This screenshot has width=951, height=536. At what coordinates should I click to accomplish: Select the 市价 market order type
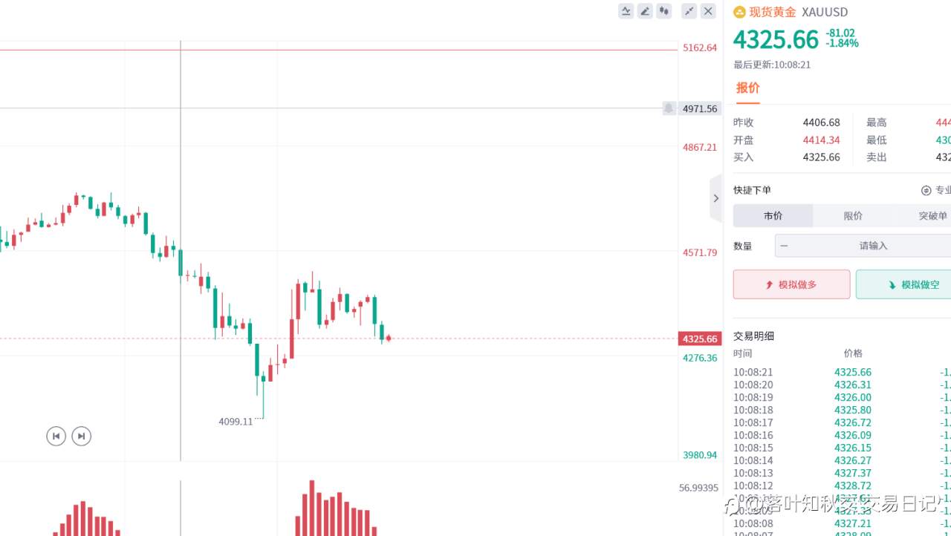pyautogui.click(x=773, y=216)
